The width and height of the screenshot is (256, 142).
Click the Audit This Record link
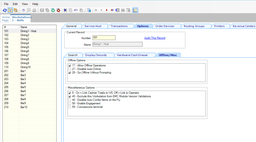click(154, 38)
